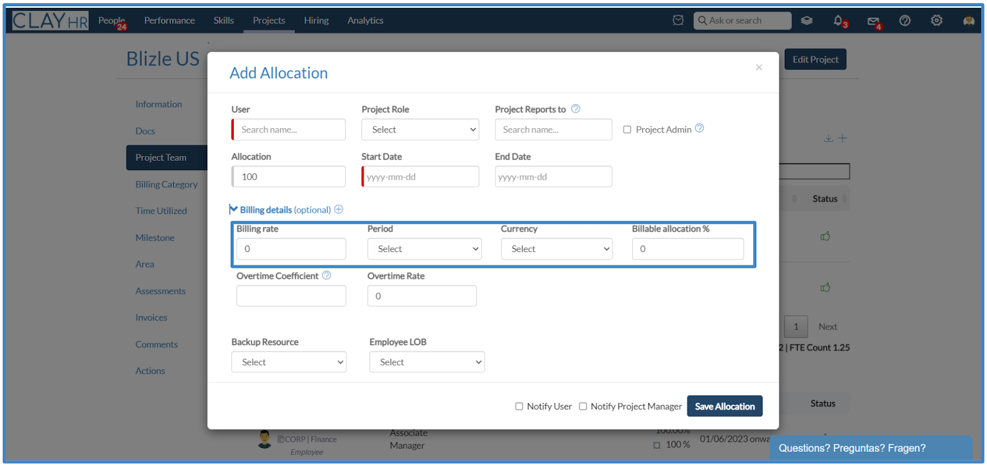The height and width of the screenshot is (466, 987).
Task: Open the help question mark icon in header
Action: [x=905, y=20]
